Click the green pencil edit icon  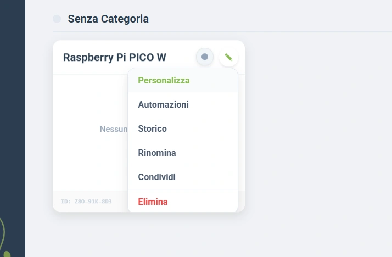pos(228,57)
